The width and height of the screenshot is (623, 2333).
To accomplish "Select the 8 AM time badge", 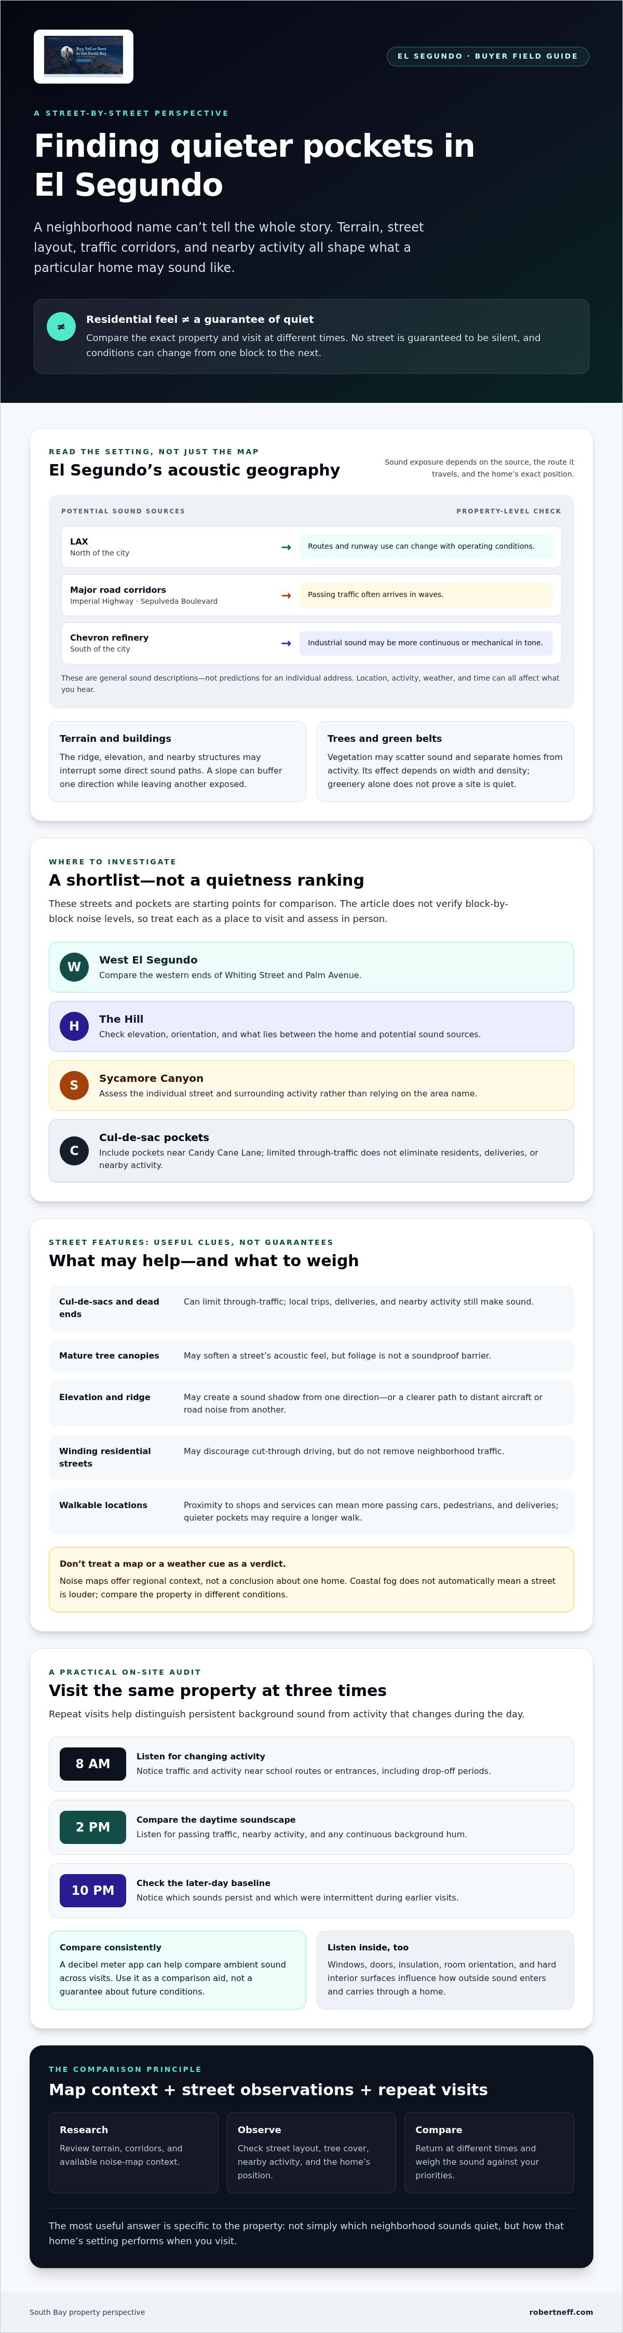I will tap(92, 1764).
